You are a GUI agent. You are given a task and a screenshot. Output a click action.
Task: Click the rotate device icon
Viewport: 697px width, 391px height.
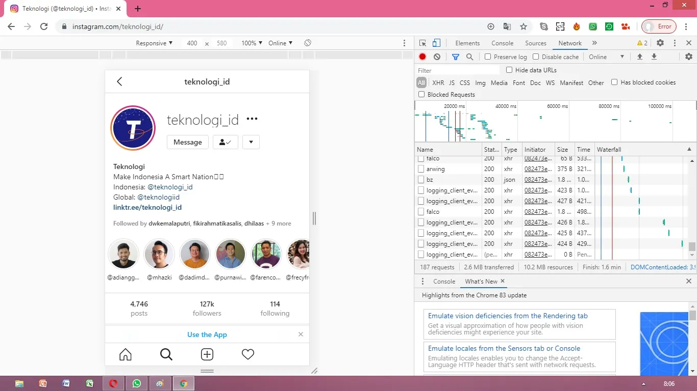click(x=308, y=43)
